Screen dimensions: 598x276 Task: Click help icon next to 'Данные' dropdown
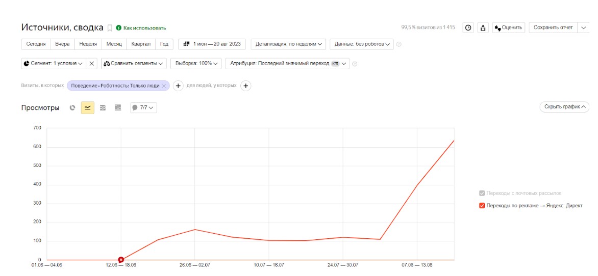point(399,44)
